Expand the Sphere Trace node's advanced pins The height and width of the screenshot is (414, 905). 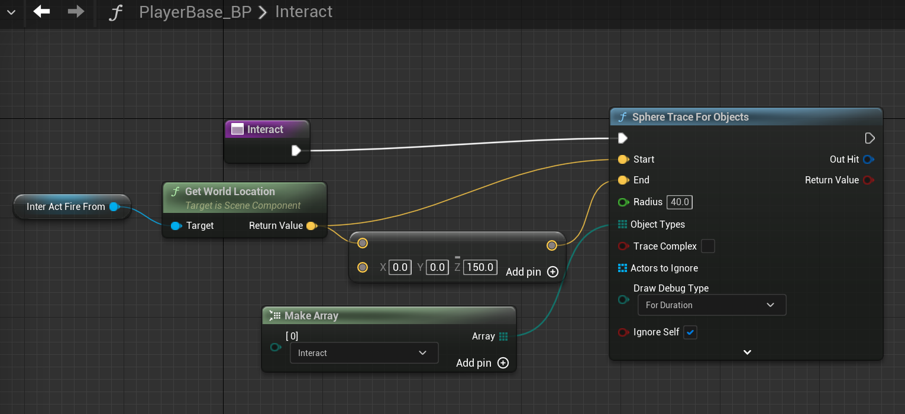point(747,352)
